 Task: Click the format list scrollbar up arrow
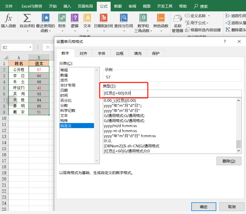tap(239, 101)
